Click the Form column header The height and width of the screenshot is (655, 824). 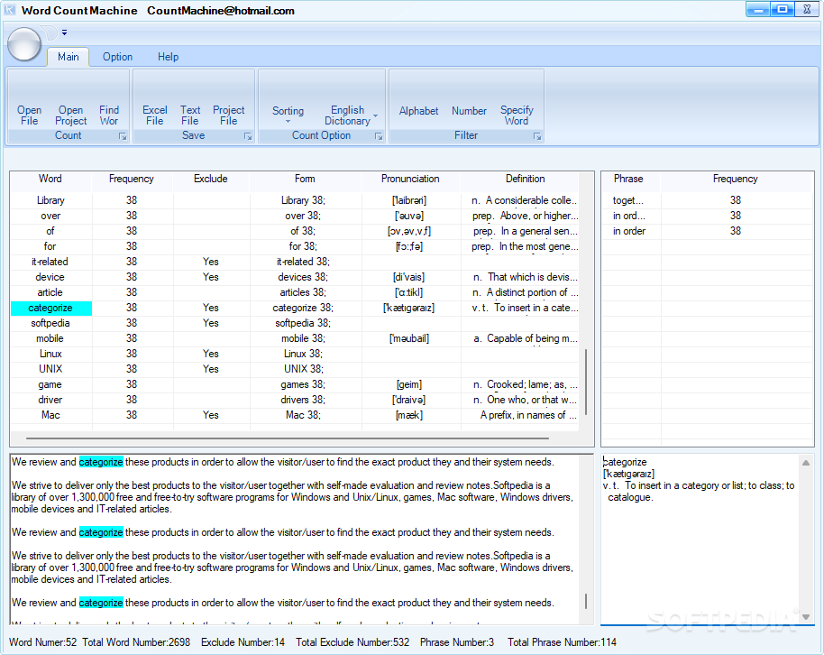[305, 179]
